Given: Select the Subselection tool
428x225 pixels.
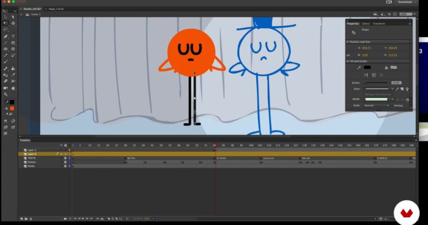Looking at the screenshot, I should 13,17.
